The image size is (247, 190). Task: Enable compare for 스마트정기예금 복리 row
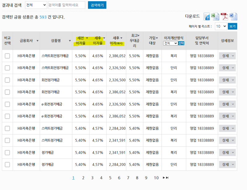[x=7, y=140]
